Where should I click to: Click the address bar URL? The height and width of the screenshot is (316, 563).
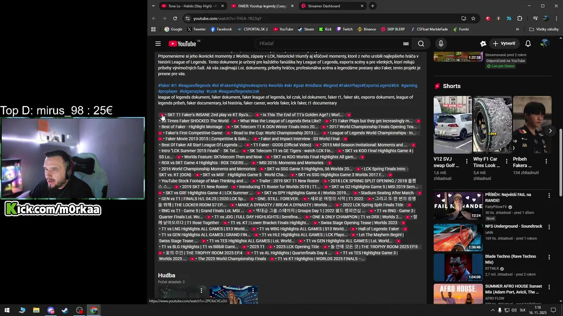[x=227, y=18]
